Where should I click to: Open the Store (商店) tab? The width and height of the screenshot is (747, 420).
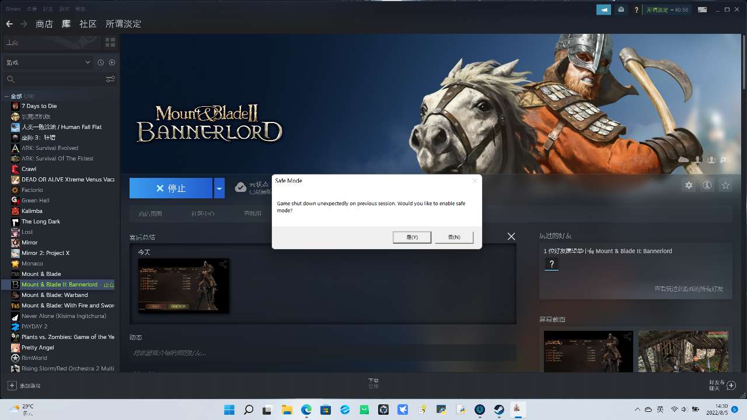click(x=44, y=24)
